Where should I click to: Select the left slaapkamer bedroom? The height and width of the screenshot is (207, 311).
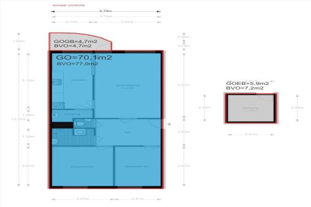click(x=81, y=166)
